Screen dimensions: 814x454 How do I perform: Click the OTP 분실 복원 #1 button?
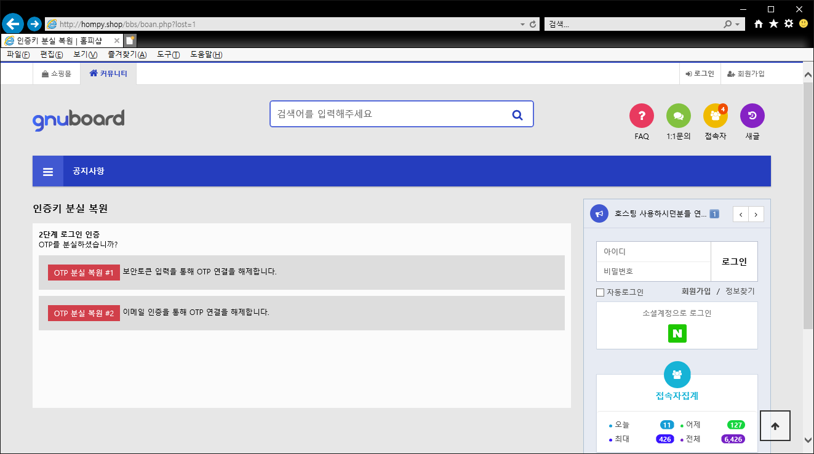(84, 273)
